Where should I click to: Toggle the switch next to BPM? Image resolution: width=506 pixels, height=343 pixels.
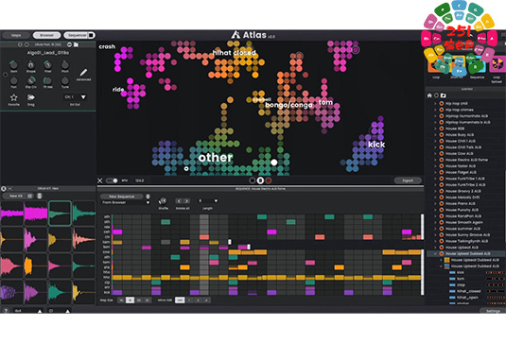pos(112,180)
